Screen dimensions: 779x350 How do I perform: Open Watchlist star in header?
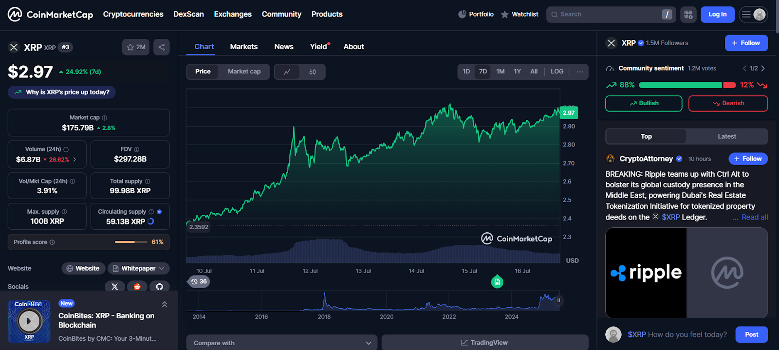point(505,15)
